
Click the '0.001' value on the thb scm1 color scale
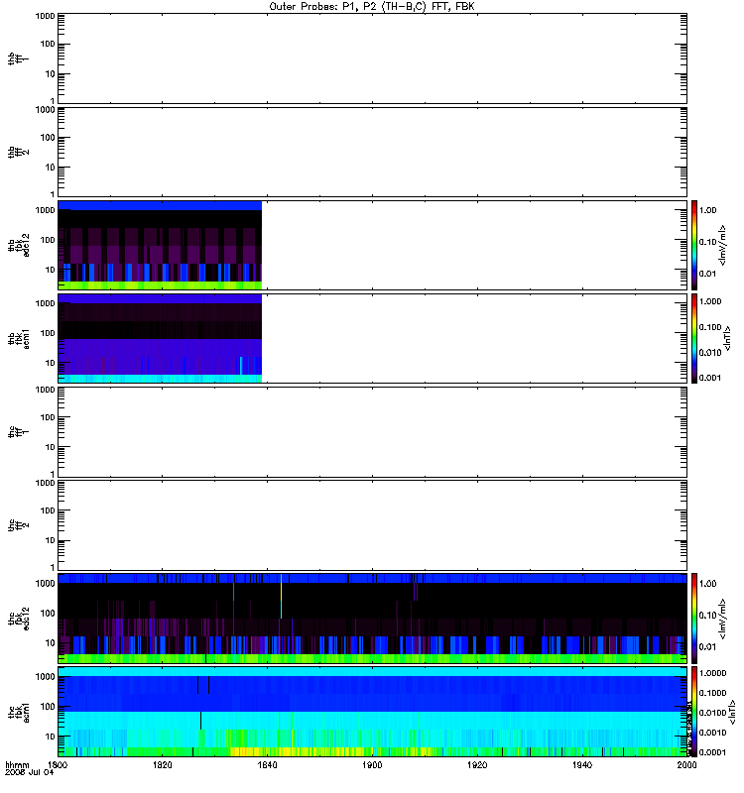pos(710,378)
